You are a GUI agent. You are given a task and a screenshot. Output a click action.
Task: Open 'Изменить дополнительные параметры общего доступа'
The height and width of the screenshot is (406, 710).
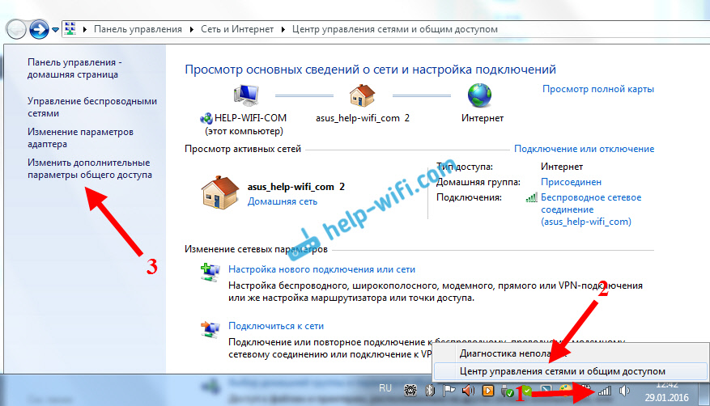(89, 168)
